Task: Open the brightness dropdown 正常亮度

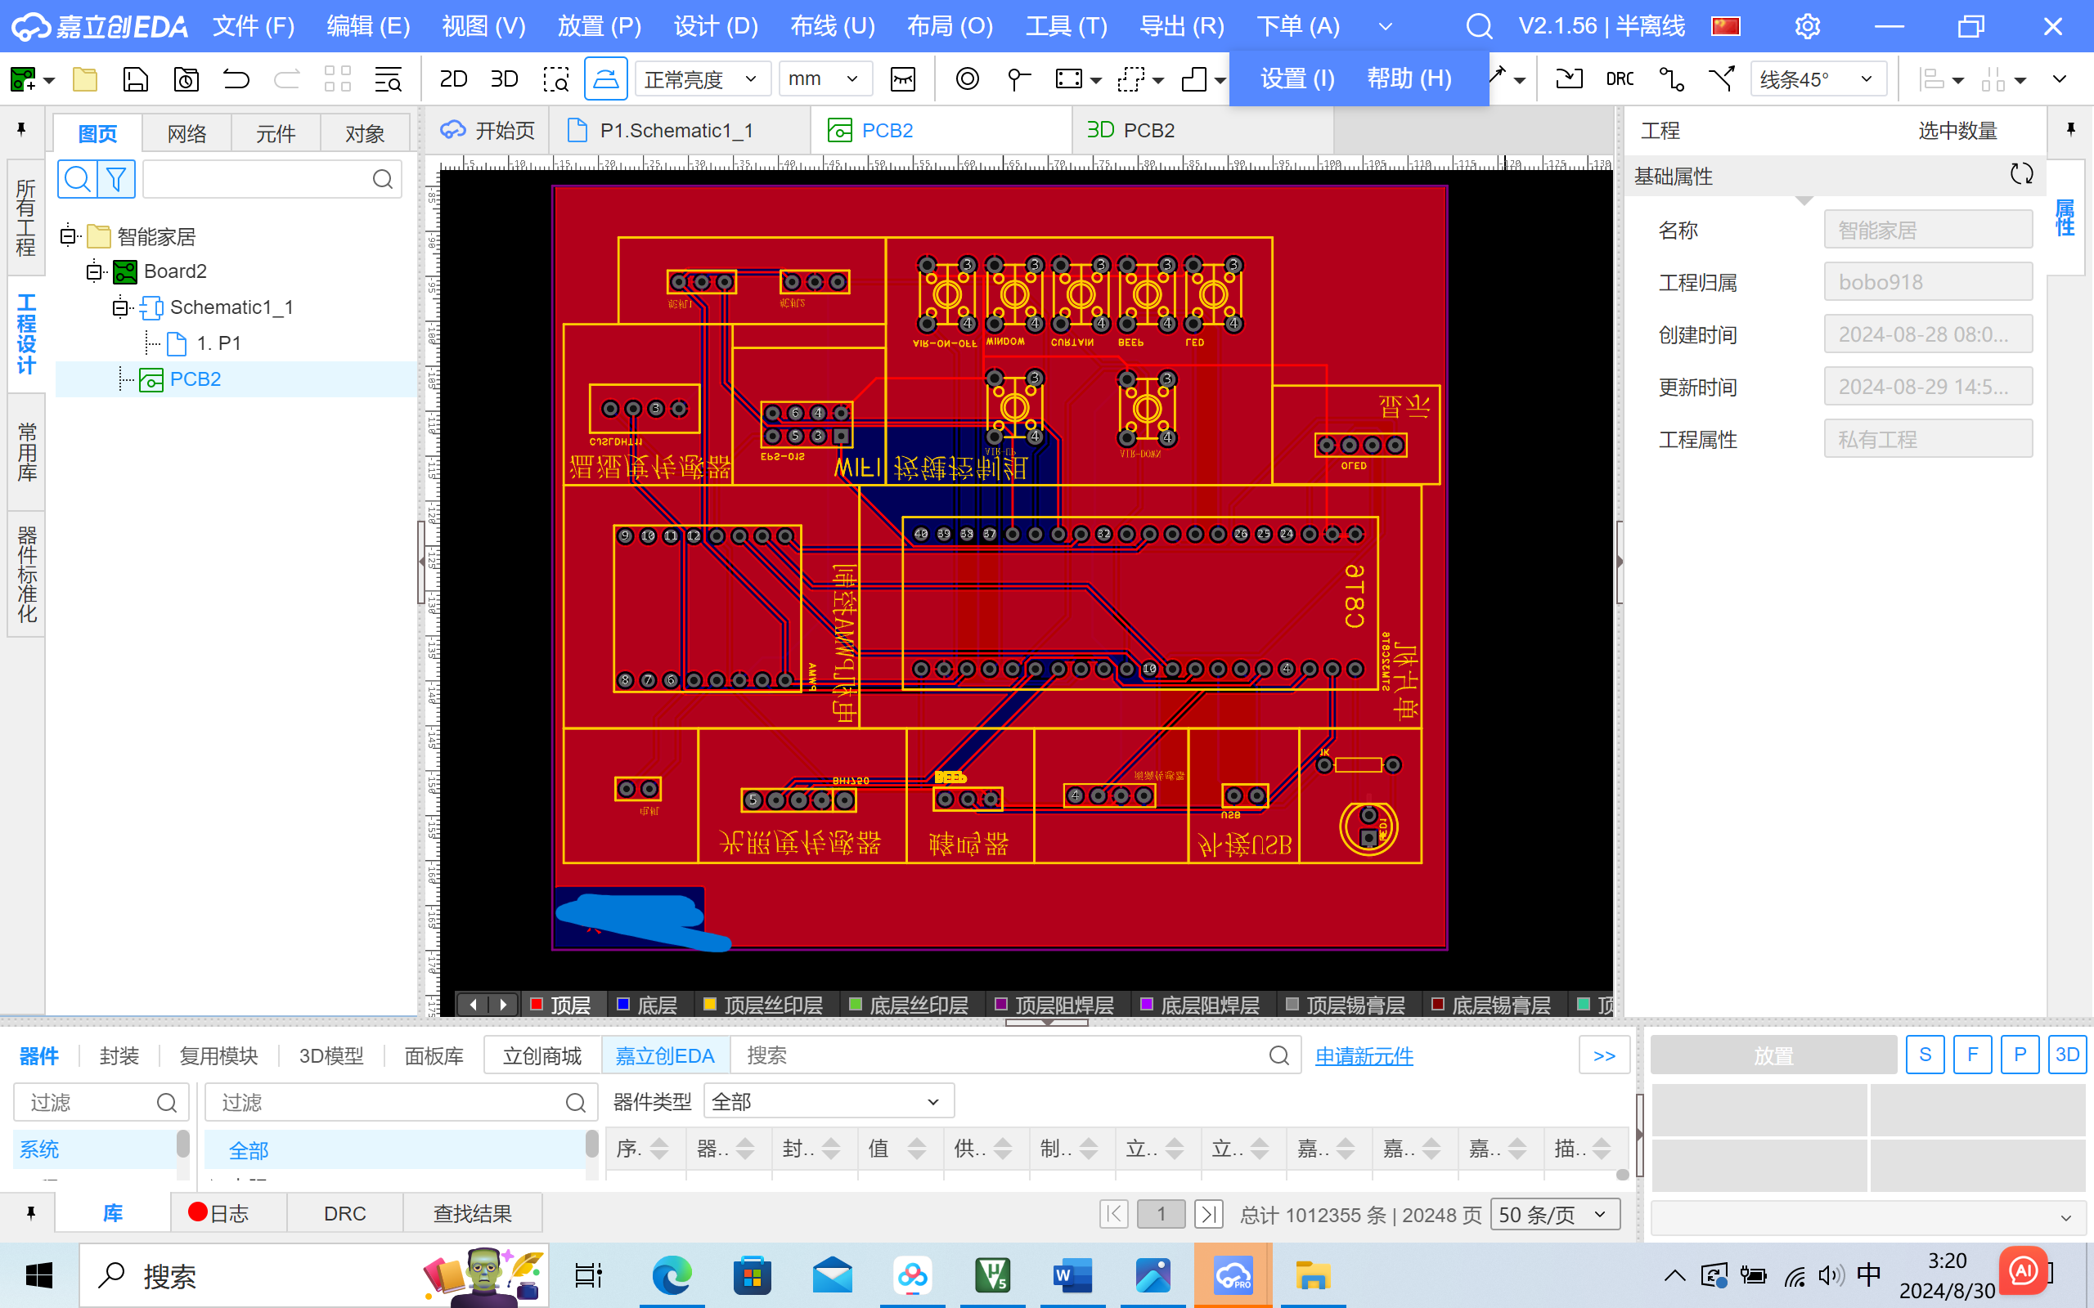Action: click(701, 79)
